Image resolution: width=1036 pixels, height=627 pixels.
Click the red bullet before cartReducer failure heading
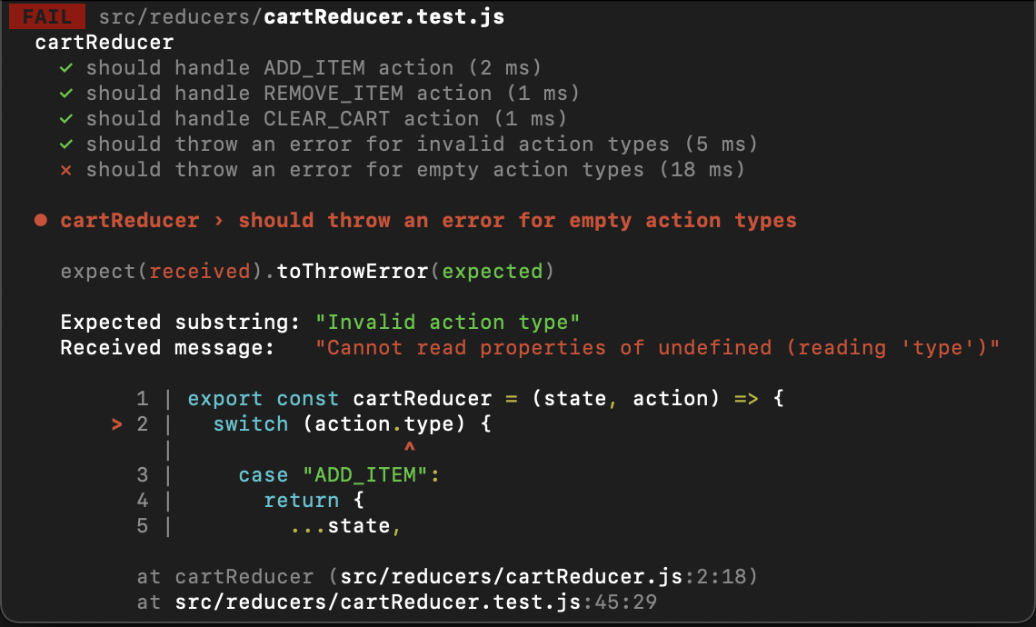coord(41,220)
